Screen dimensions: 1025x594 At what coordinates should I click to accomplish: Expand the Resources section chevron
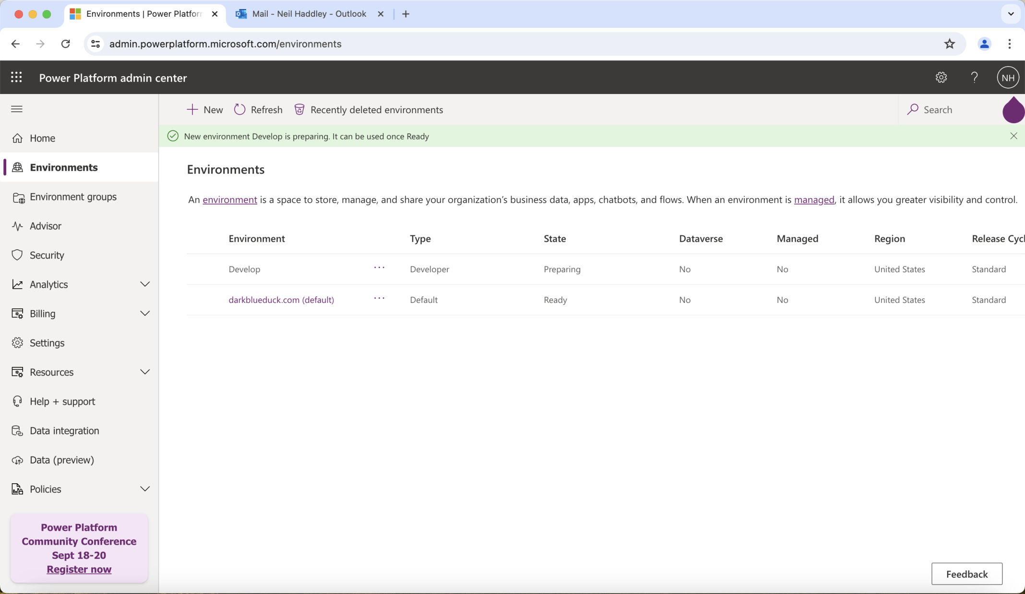tap(144, 372)
